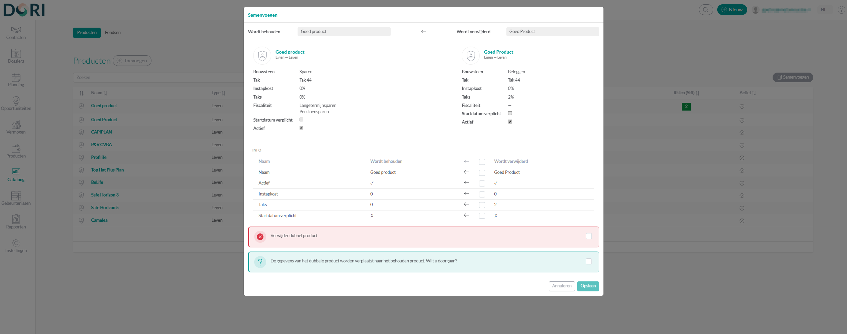The image size is (847, 334).
Task: Click Annuleren to cancel merge
Action: click(x=561, y=286)
